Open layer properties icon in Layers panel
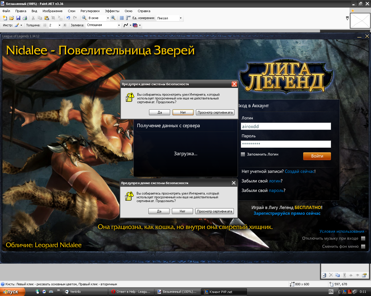 [364, 275]
